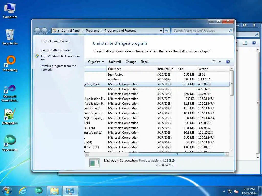Screen dimensions: 262x196
Task: Change view using the view icon
Action: (214, 62)
